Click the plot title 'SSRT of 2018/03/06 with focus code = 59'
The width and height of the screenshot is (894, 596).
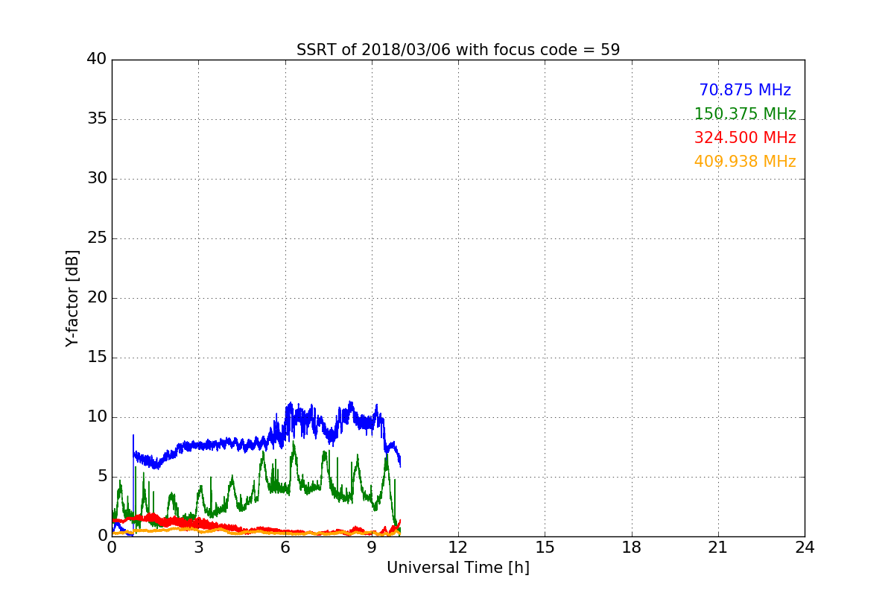[x=458, y=50]
